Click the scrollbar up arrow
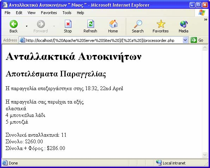Screen dimensions: 210x168 pos(205,48)
